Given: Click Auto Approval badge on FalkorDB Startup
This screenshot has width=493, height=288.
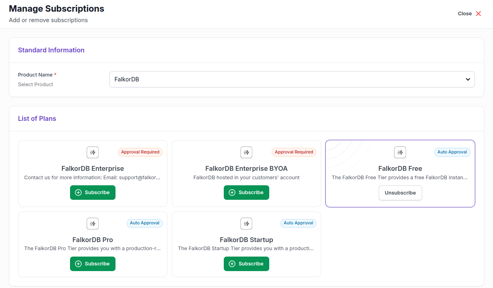Looking at the screenshot, I should [298, 223].
